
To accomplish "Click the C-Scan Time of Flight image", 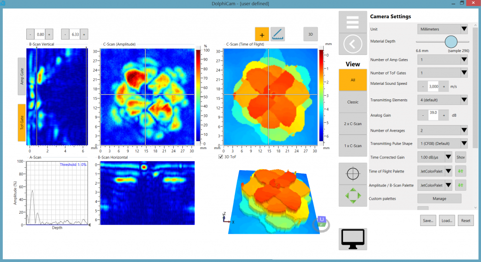I will pos(271,97).
